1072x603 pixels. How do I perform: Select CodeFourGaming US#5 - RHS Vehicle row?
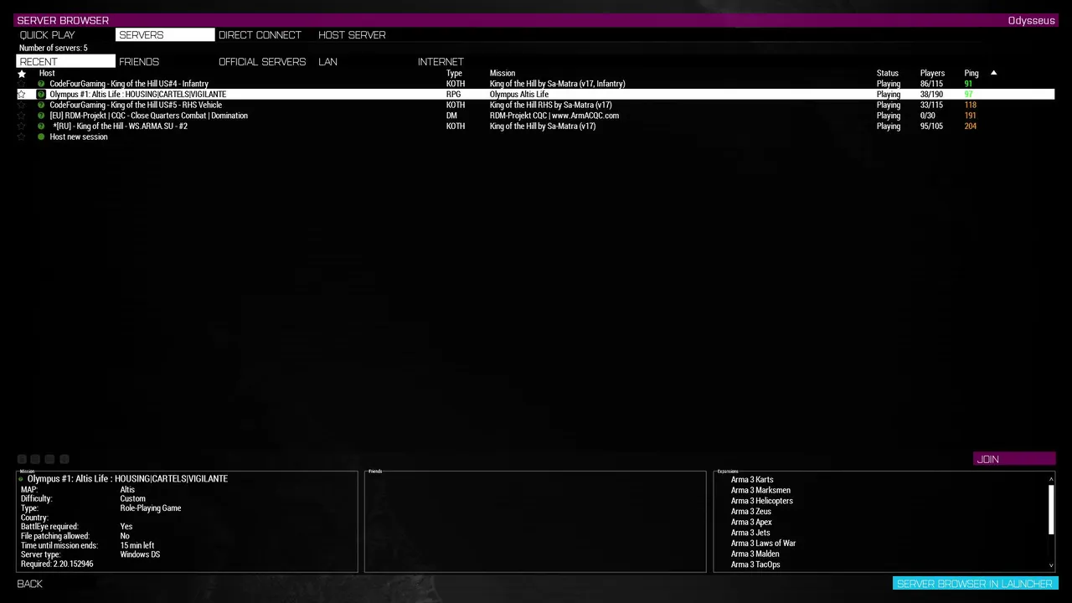(x=536, y=106)
